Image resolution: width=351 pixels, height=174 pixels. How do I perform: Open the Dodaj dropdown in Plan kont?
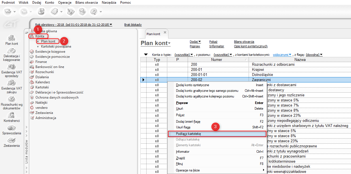pos(195,42)
